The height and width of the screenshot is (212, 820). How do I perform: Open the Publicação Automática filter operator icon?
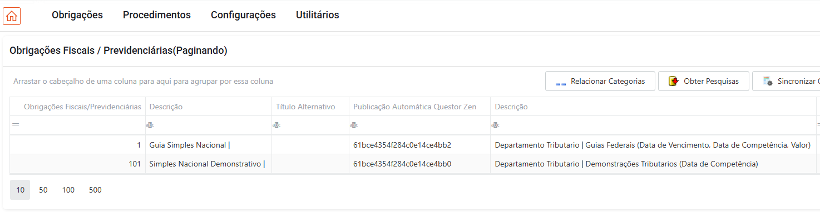353,125
